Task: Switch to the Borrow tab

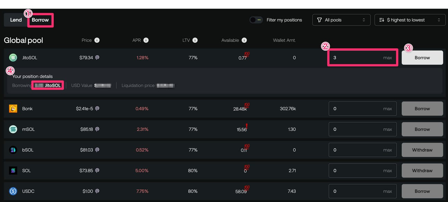Action: pyautogui.click(x=40, y=20)
